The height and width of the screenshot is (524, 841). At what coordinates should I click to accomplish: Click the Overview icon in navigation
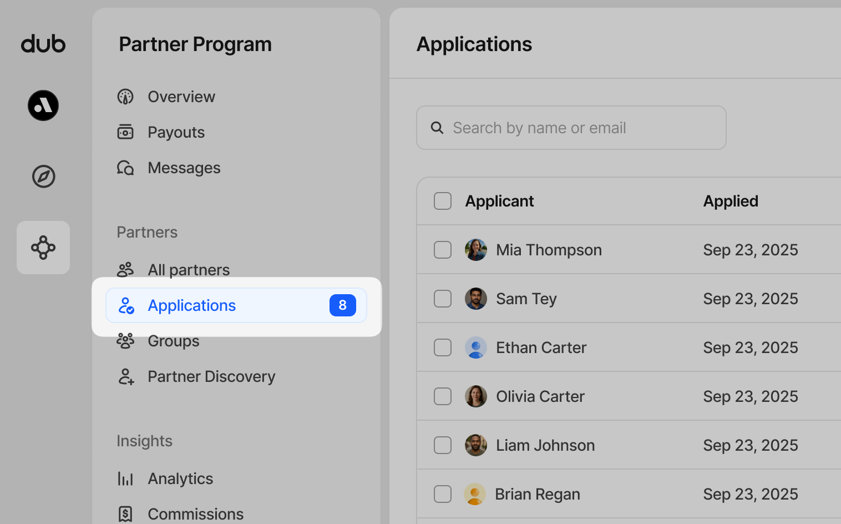coord(125,97)
